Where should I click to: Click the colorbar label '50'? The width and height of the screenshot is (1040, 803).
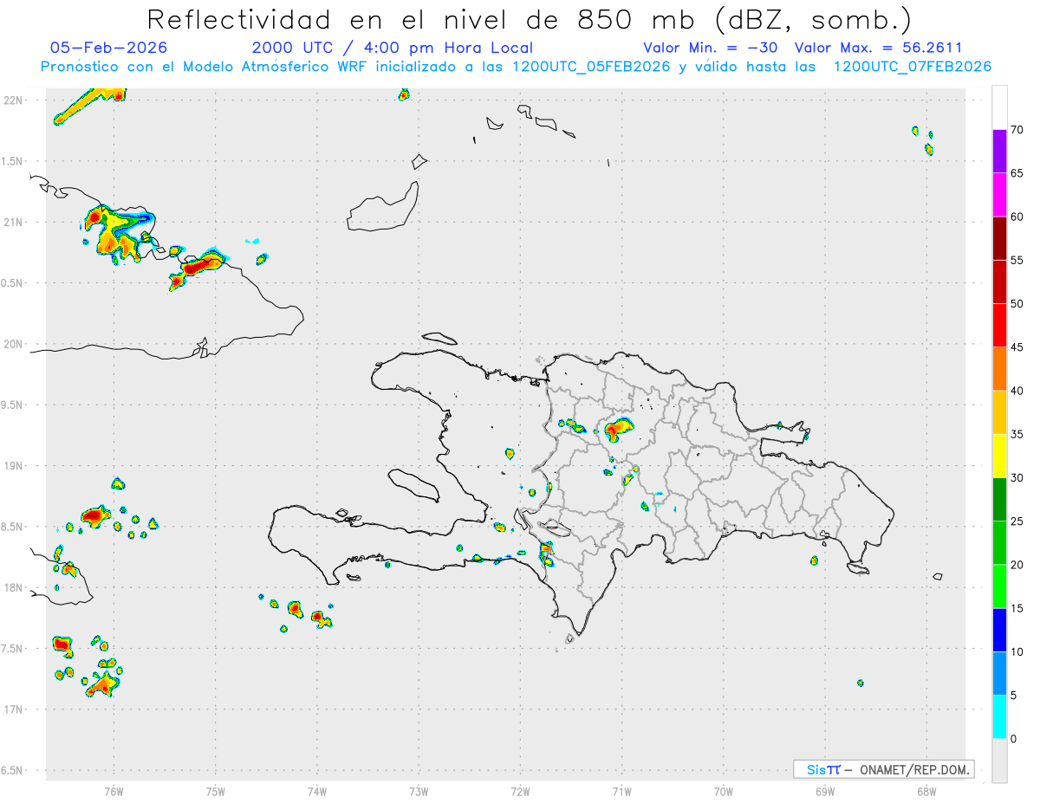pos(1017,304)
